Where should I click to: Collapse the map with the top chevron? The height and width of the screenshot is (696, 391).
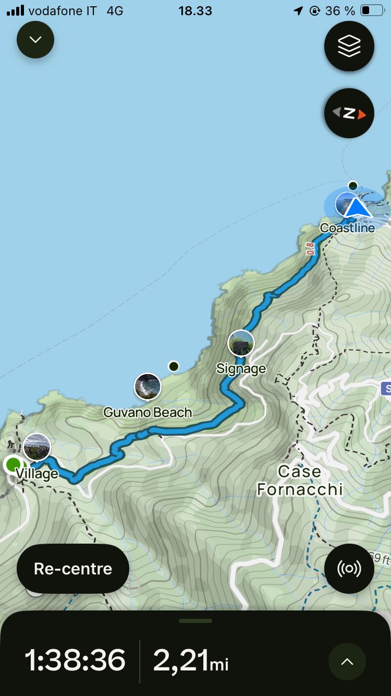coord(35,40)
